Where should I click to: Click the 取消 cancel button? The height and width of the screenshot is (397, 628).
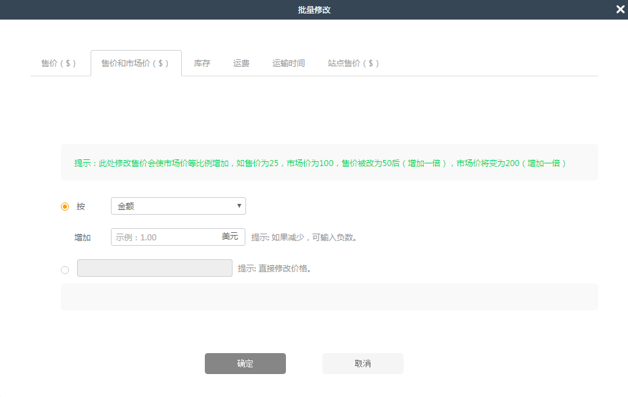click(362, 363)
